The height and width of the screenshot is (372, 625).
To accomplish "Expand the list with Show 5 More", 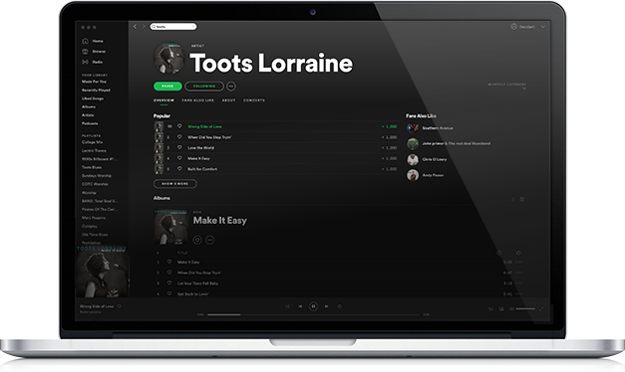I will pyautogui.click(x=175, y=184).
